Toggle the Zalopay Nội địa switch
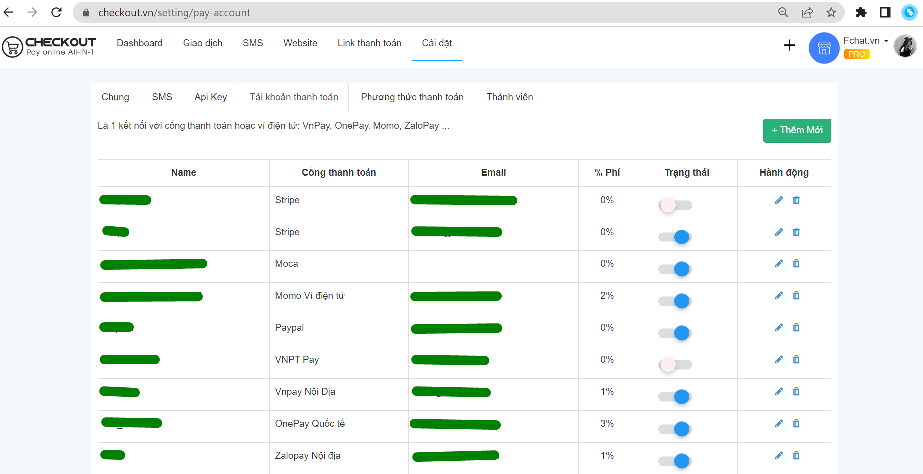Viewport: 923px width, 474px height. [x=675, y=461]
